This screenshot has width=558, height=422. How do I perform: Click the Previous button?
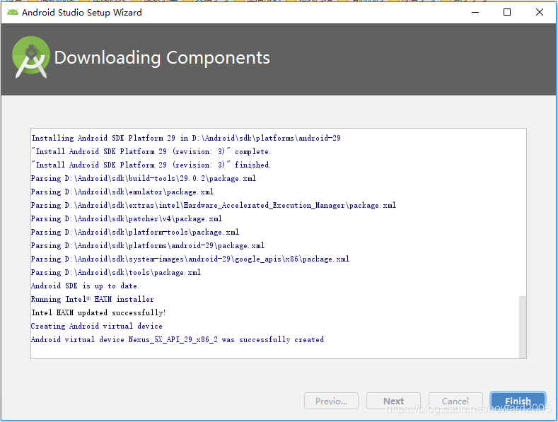point(331,401)
